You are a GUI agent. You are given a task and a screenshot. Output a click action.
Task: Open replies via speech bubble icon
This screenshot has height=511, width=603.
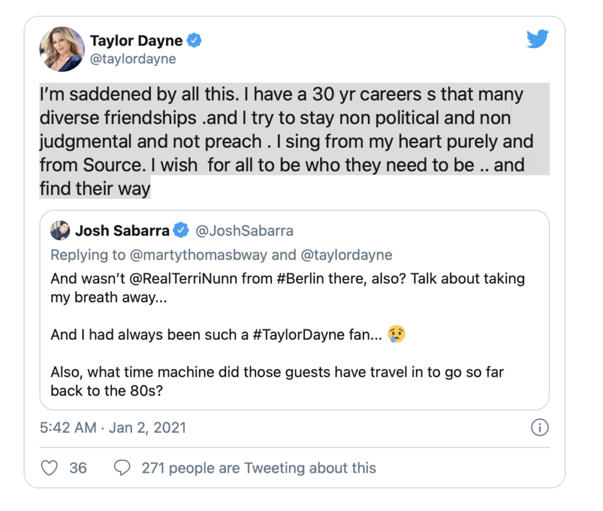[122, 468]
